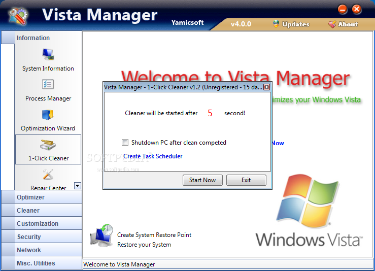Viewport: 375px width, 271px height.
Task: Click the Process Manager label
Action: click(x=48, y=98)
